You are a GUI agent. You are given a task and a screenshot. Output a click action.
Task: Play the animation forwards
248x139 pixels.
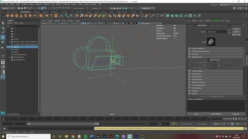tap(236, 119)
